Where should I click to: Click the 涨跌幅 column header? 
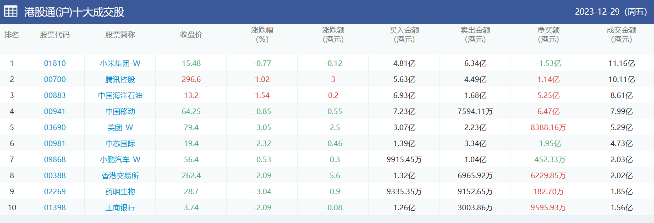pos(262,35)
